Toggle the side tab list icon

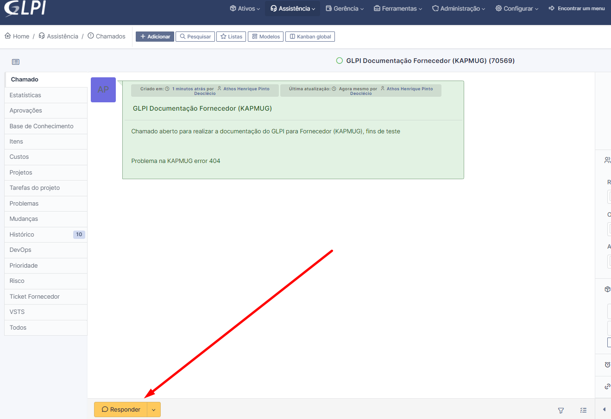pos(16,62)
